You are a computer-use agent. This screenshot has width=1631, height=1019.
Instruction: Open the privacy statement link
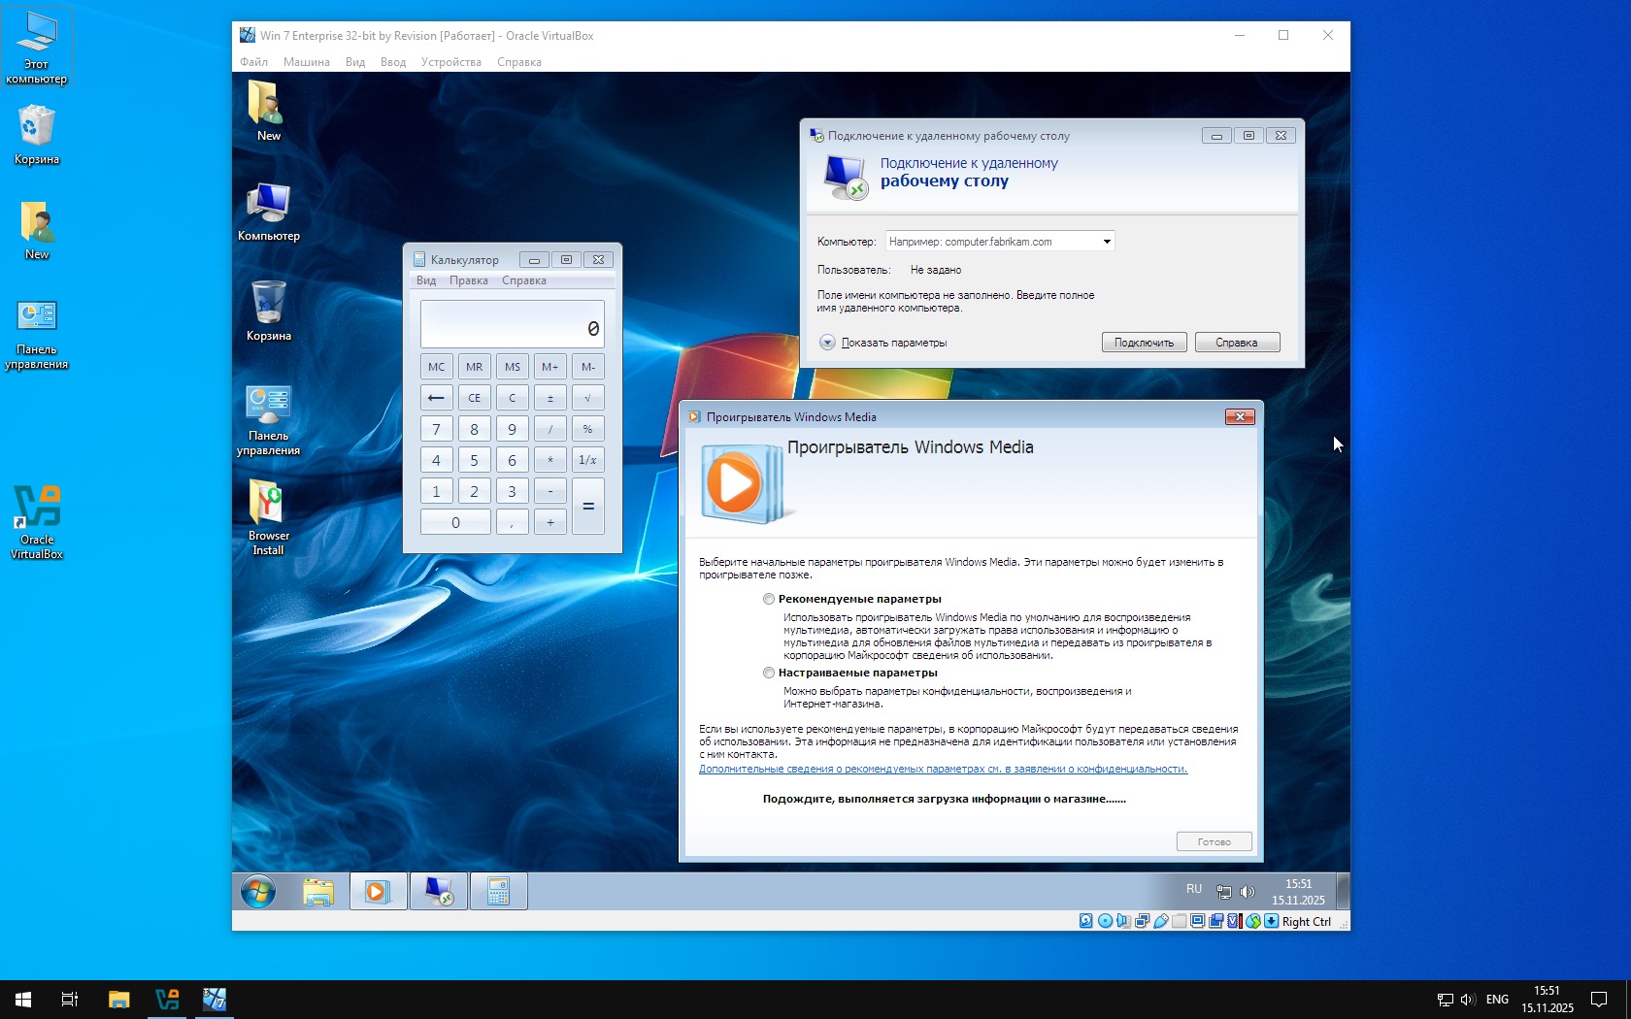pyautogui.click(x=943, y=769)
